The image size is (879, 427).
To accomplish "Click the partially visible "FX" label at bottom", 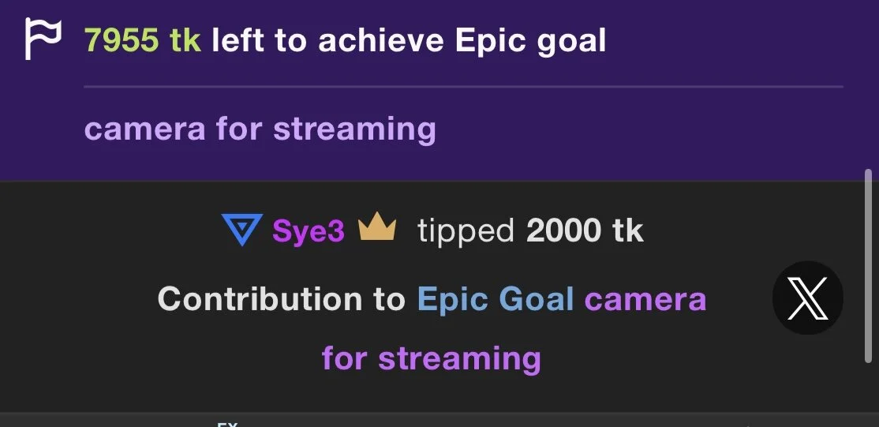I will [x=227, y=425].
